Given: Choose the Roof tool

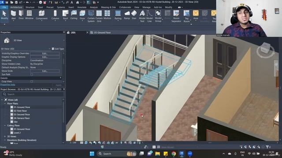Looking at the screenshot, I should click(65, 15).
